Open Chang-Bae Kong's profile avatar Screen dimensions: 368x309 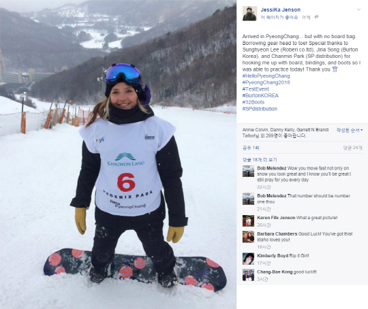(248, 275)
